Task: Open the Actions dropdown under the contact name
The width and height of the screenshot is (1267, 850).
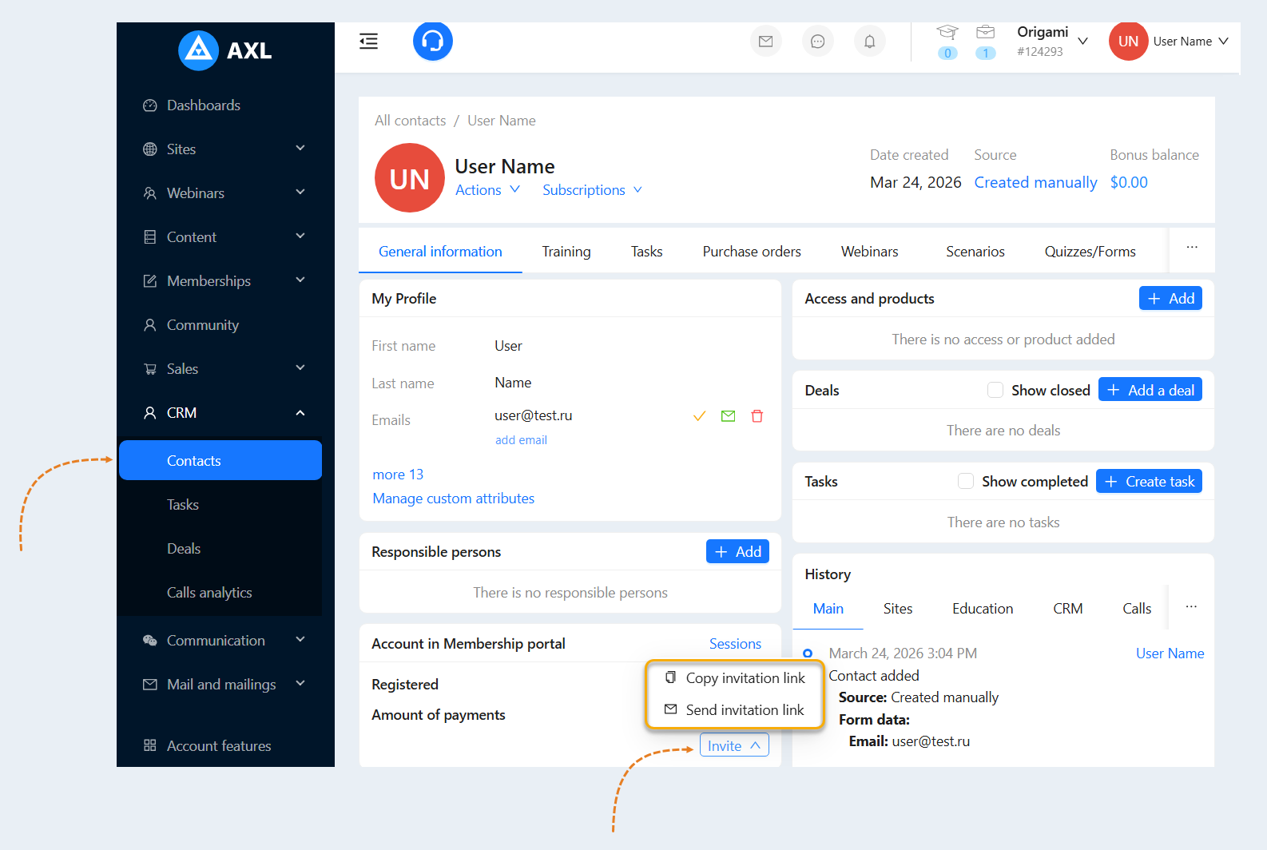Action: point(487,190)
